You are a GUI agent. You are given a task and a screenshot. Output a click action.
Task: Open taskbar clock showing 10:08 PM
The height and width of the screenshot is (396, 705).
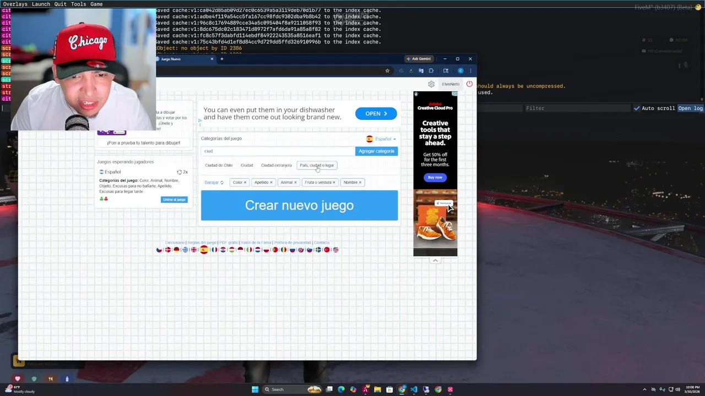(x=693, y=389)
